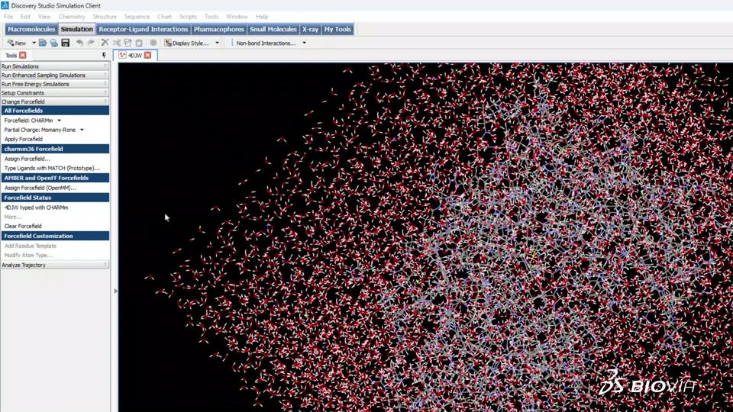The width and height of the screenshot is (733, 412).
Task: Expand the Non-bond Interactions dropdown arrow
Action: pos(305,43)
